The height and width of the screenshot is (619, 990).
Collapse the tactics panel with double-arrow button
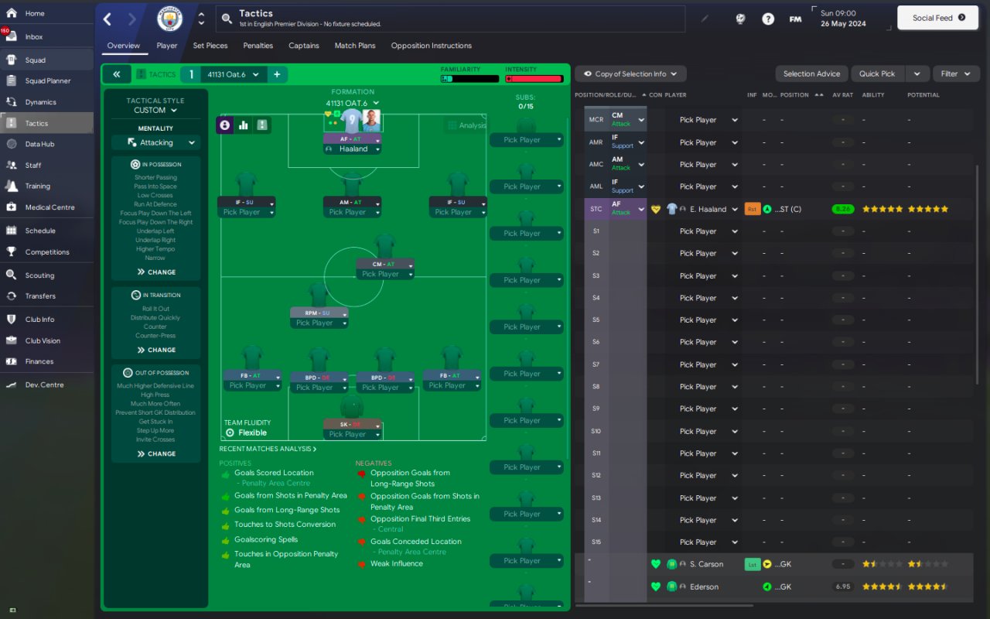[116, 74]
